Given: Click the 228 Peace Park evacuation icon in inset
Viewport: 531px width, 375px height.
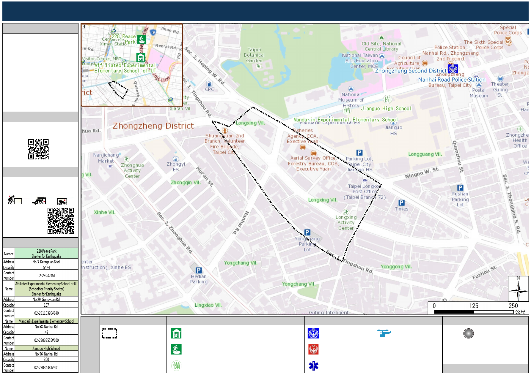Looking at the screenshot, I should [x=142, y=39].
